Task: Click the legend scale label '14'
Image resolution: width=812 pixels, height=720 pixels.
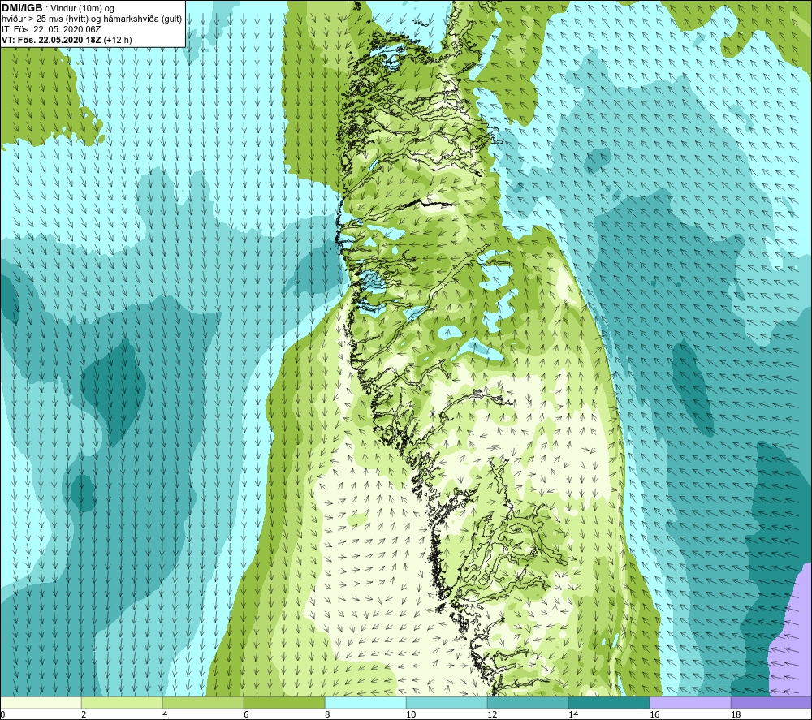Action: 573,714
